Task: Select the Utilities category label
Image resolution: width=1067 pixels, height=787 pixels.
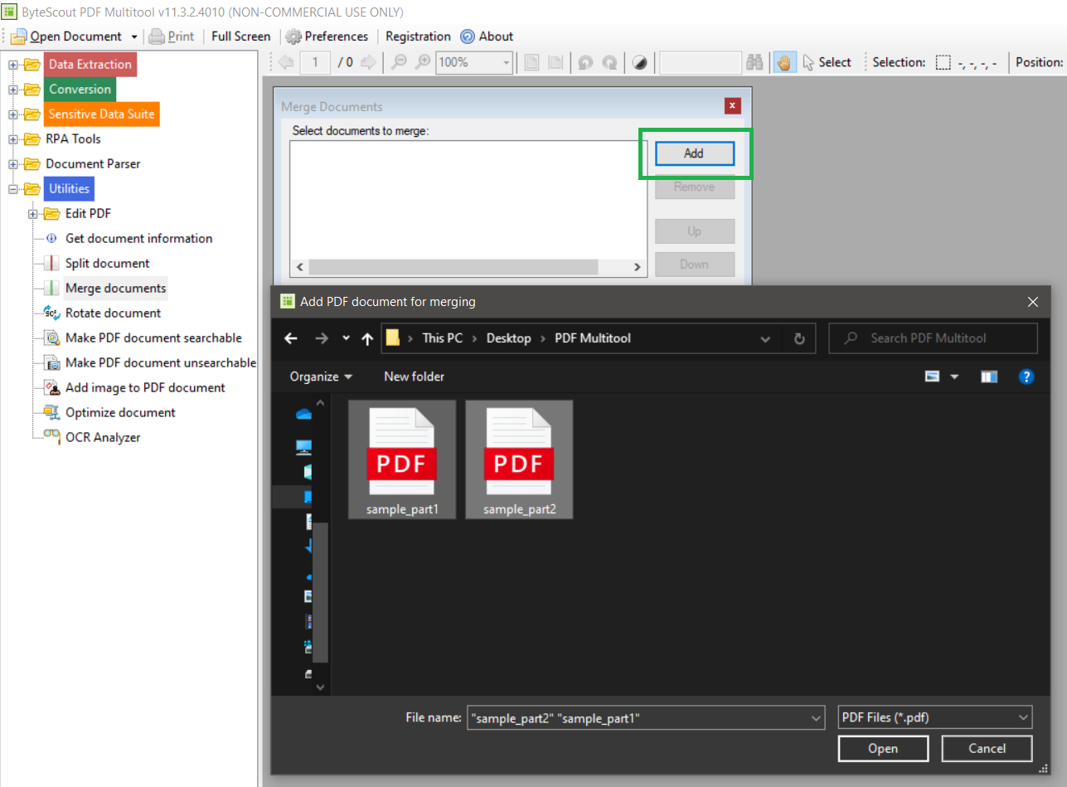Action: (x=69, y=188)
